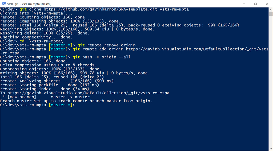Click the window title text 'posh~git ~ vsts-rm-mpta [master]'

pos(29,4)
